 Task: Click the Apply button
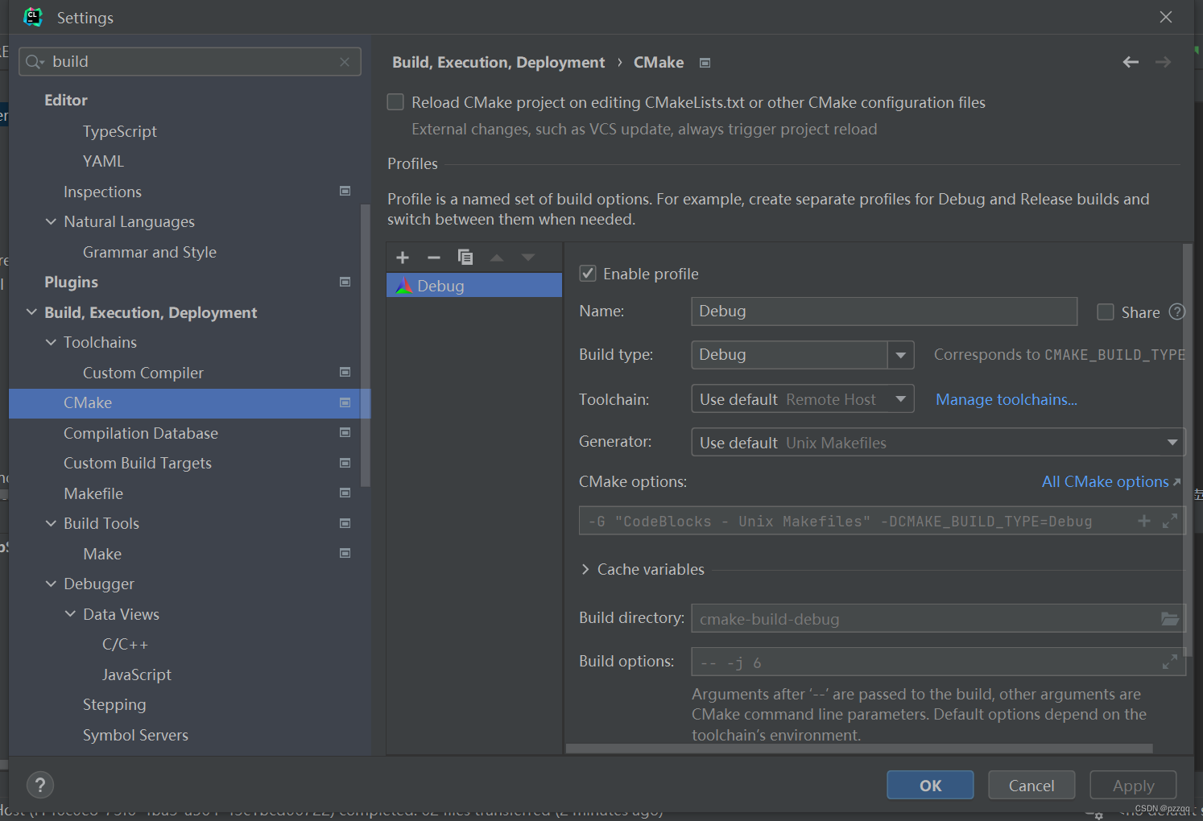(x=1133, y=785)
